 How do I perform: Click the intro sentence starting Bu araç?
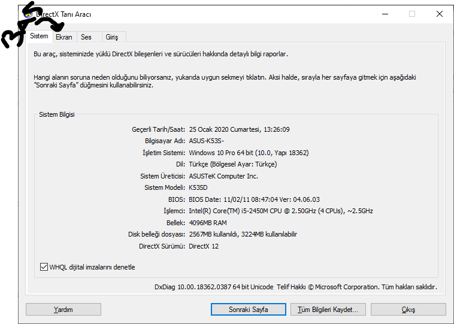161,54
